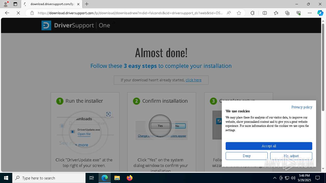This screenshot has width=326, height=183.
Task: Click 'Almost done!' heading
Action: pyautogui.click(x=161, y=53)
